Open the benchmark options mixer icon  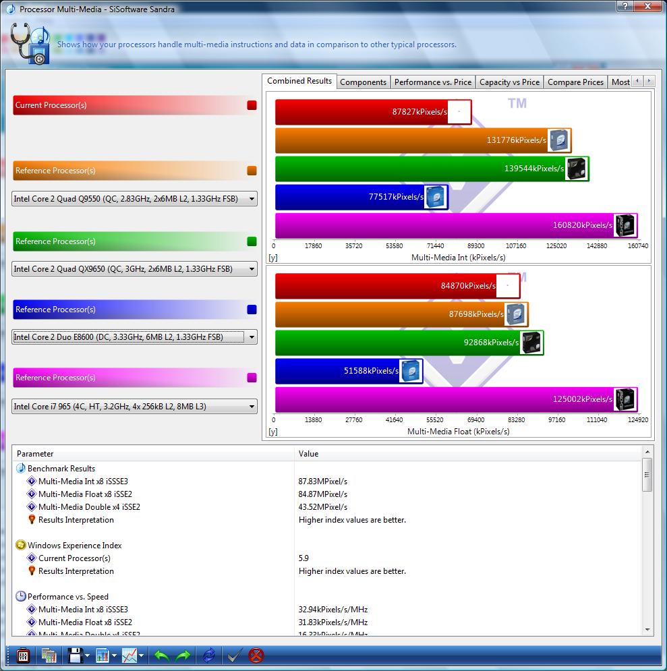[x=23, y=655]
